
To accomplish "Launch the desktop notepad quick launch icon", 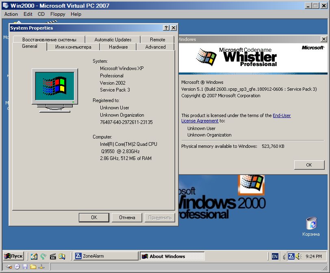I will [x=34, y=256].
